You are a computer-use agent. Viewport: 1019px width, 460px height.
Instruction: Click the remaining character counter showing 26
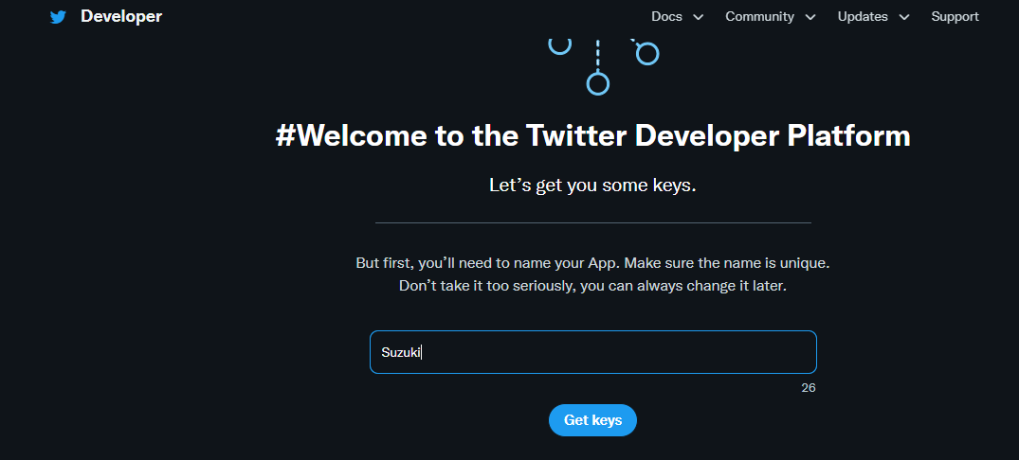(808, 388)
